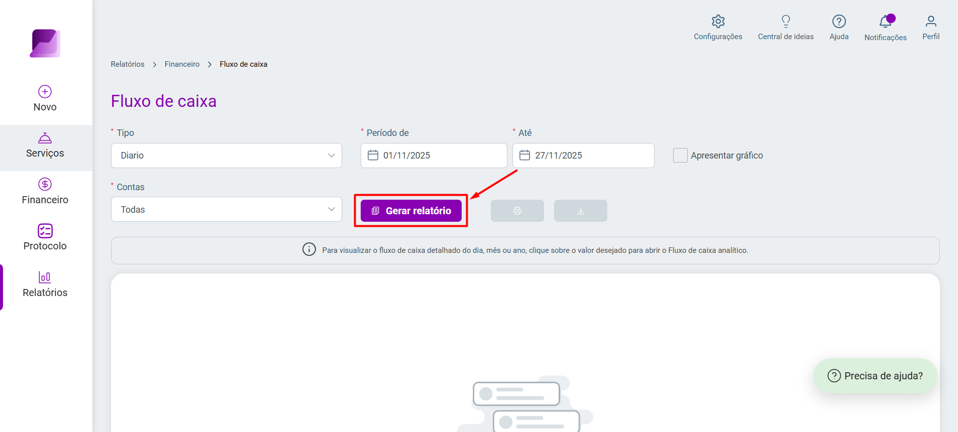
Task: Open the Financeiro dollar icon
Action: (45, 184)
